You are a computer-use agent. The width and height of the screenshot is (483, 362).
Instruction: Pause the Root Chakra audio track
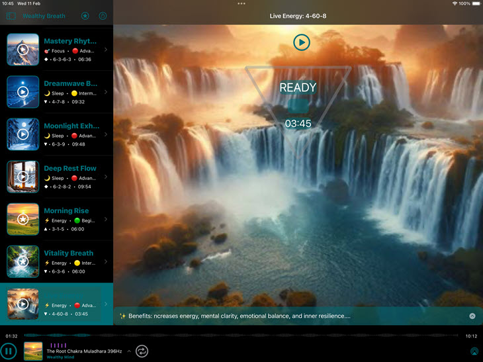pyautogui.click(x=9, y=351)
